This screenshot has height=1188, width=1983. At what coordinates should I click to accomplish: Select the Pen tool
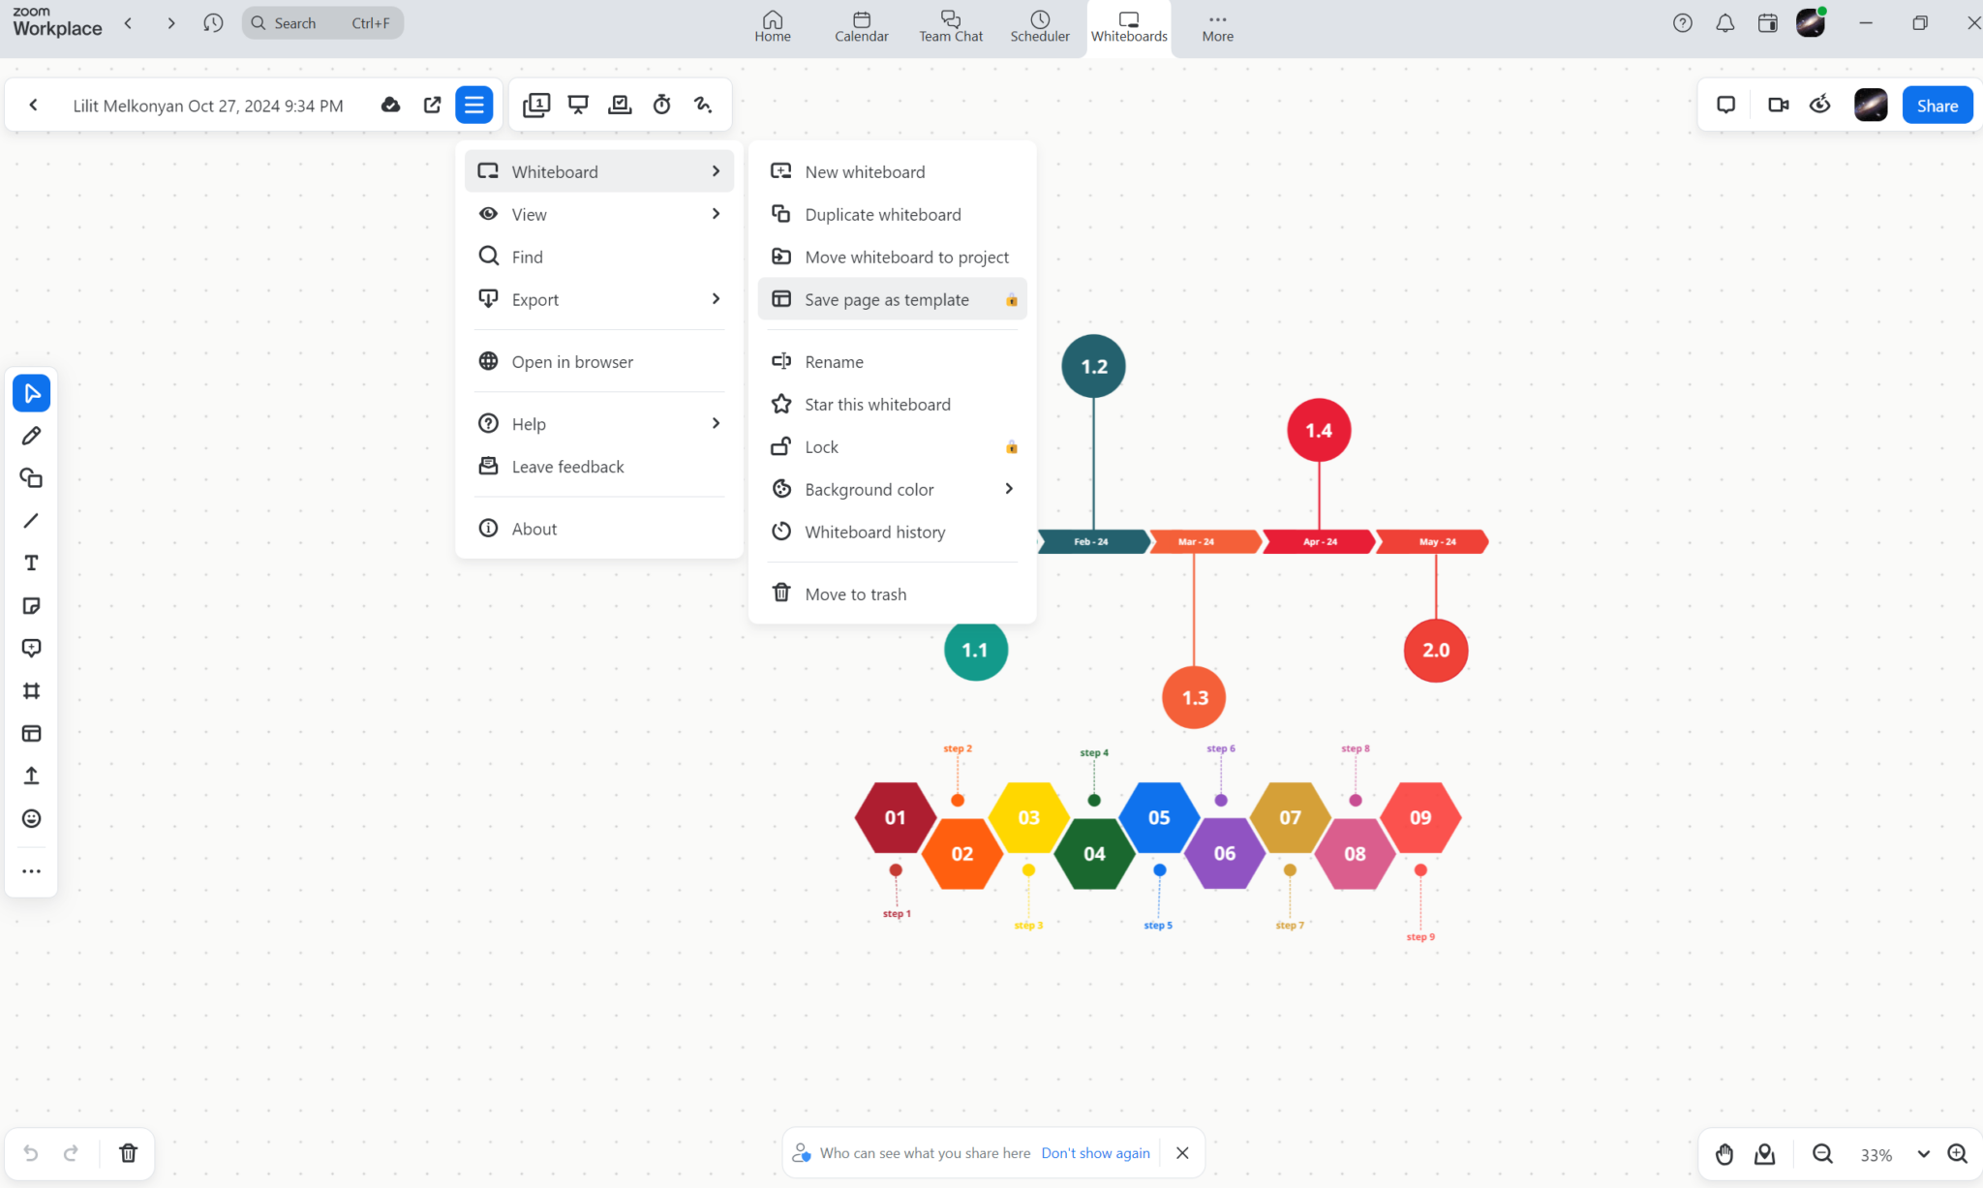pyautogui.click(x=31, y=436)
